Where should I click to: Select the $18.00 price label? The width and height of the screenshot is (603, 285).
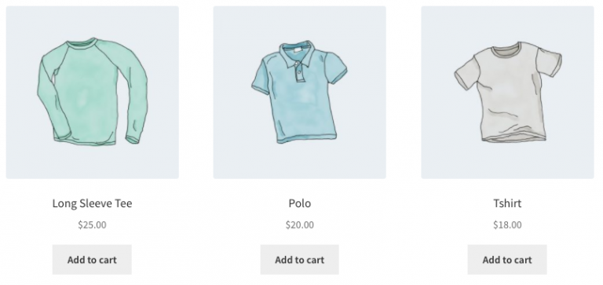(x=507, y=225)
